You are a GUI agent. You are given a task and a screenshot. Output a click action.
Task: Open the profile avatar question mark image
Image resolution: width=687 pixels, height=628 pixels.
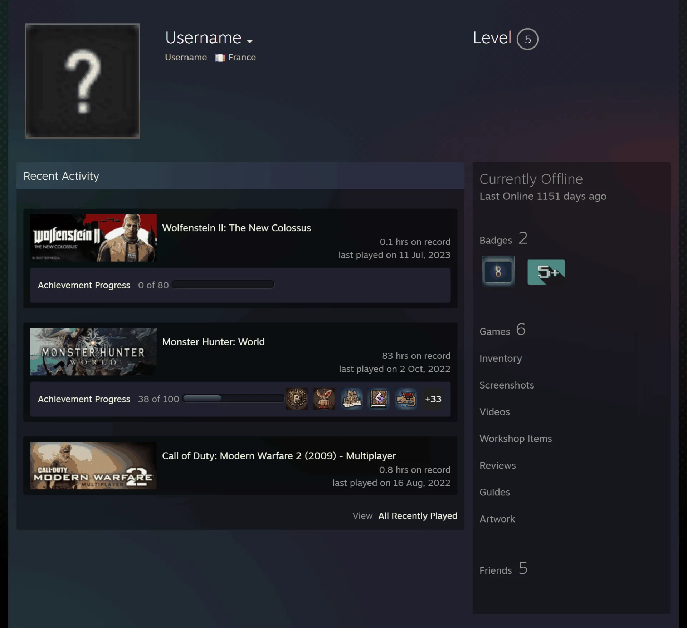82,81
